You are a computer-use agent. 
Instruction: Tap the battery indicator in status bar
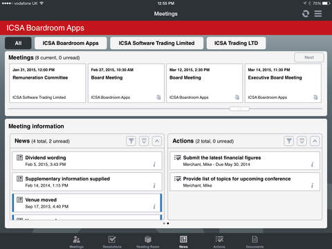tap(326, 3)
